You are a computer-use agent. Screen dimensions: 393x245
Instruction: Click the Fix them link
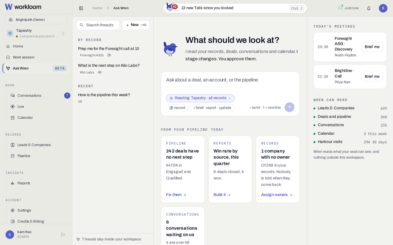(x=176, y=195)
